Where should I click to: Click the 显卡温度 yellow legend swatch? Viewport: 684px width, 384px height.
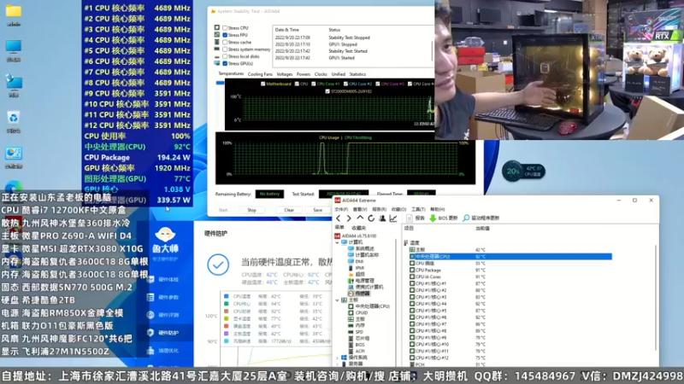227,318
